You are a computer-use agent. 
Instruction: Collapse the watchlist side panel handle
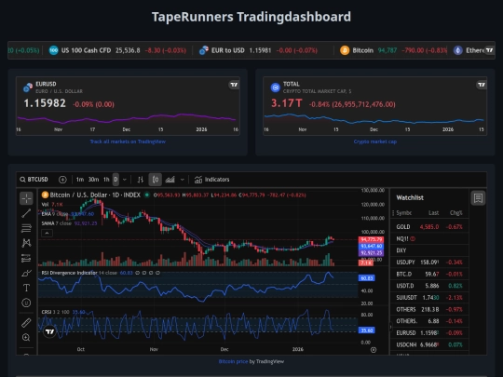coord(390,327)
